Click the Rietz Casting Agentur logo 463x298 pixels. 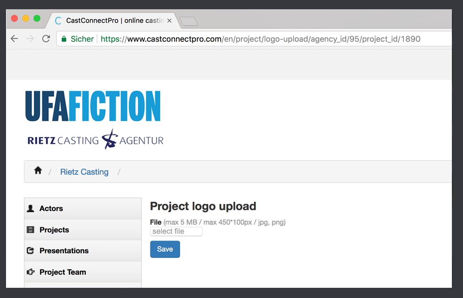tap(95, 139)
